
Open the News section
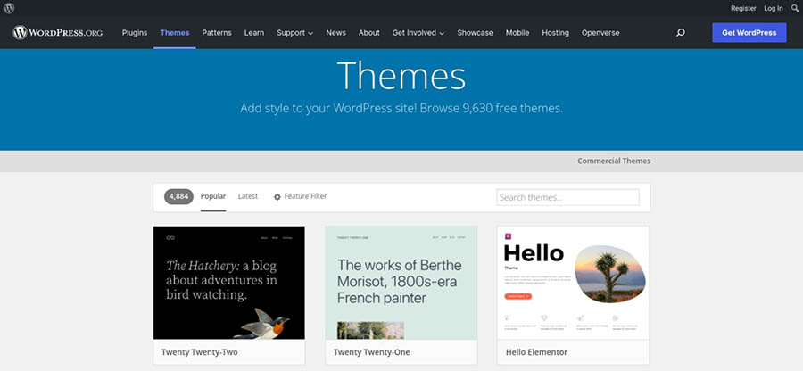tap(336, 33)
